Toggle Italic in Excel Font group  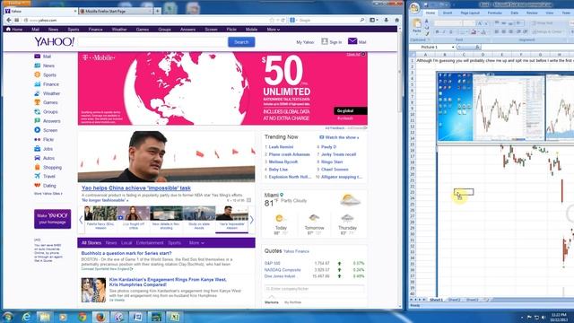(444, 32)
